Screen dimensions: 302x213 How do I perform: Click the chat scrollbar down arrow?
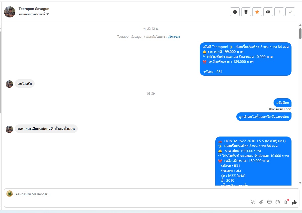point(300,182)
